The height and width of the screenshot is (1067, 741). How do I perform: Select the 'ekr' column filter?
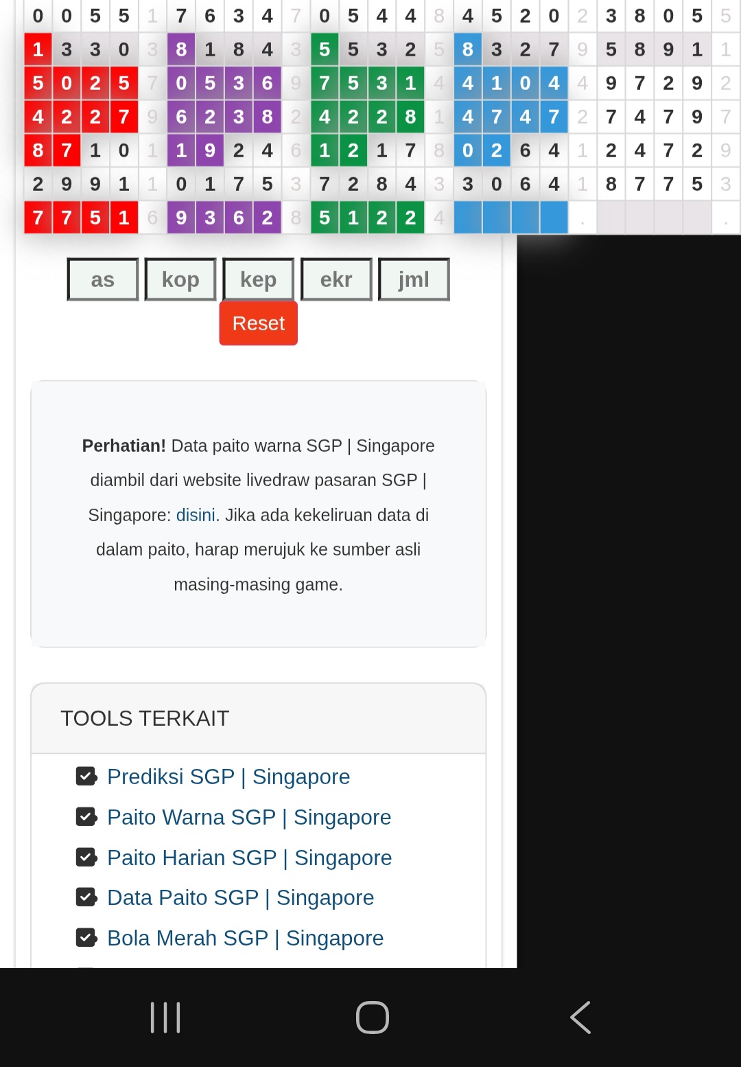click(x=336, y=279)
